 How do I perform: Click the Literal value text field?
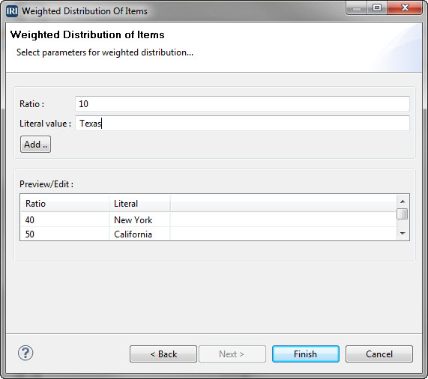[x=242, y=124]
